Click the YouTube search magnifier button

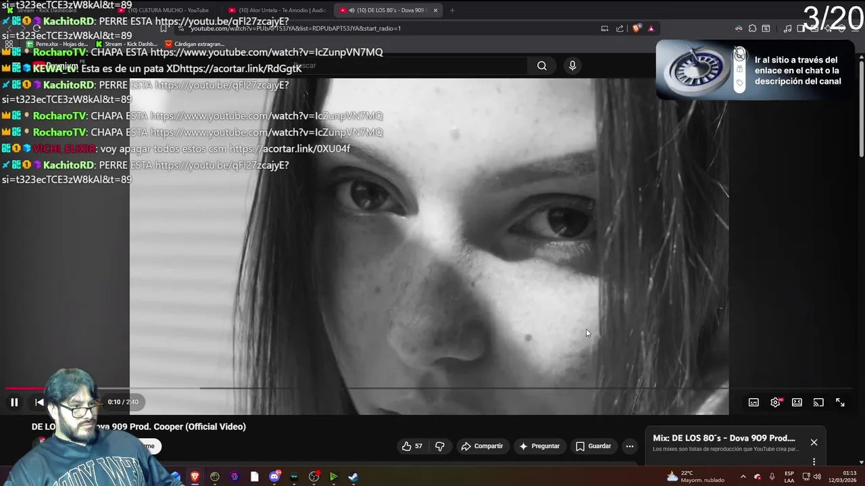(542, 65)
